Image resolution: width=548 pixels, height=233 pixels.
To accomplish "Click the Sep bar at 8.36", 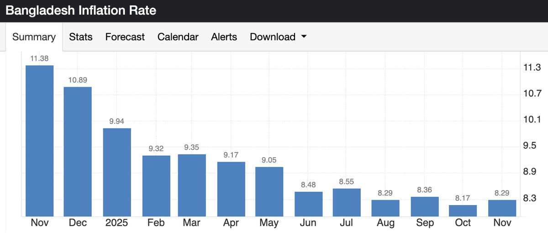I will tap(425, 207).
